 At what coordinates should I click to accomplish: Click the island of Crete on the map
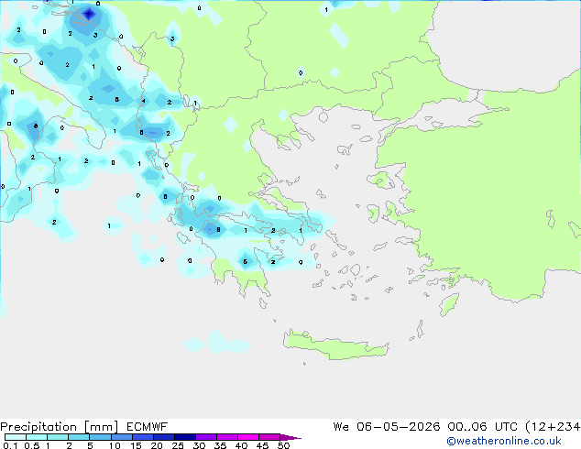pyautogui.click(x=335, y=346)
